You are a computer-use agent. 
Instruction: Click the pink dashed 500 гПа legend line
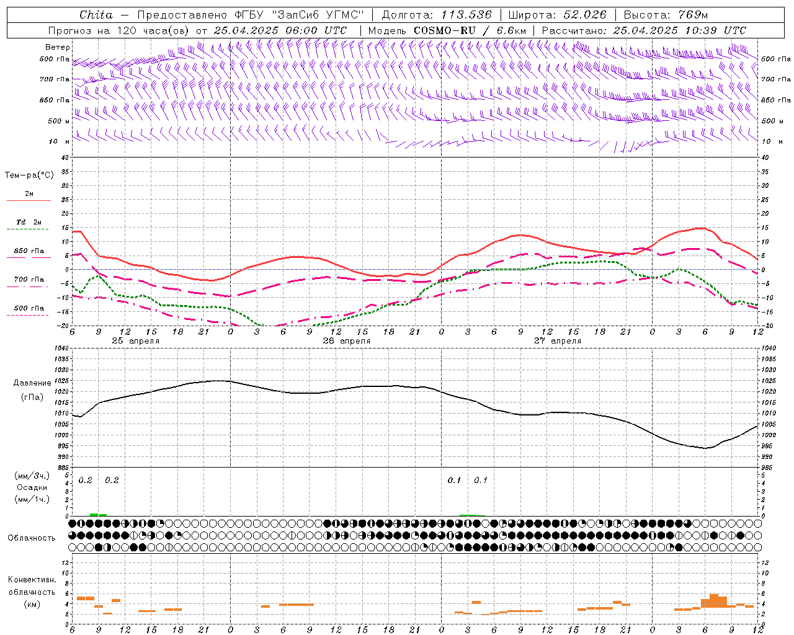coord(28,315)
